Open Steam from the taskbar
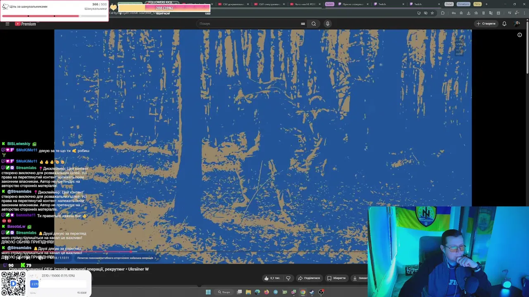529x297 pixels. pos(312,292)
